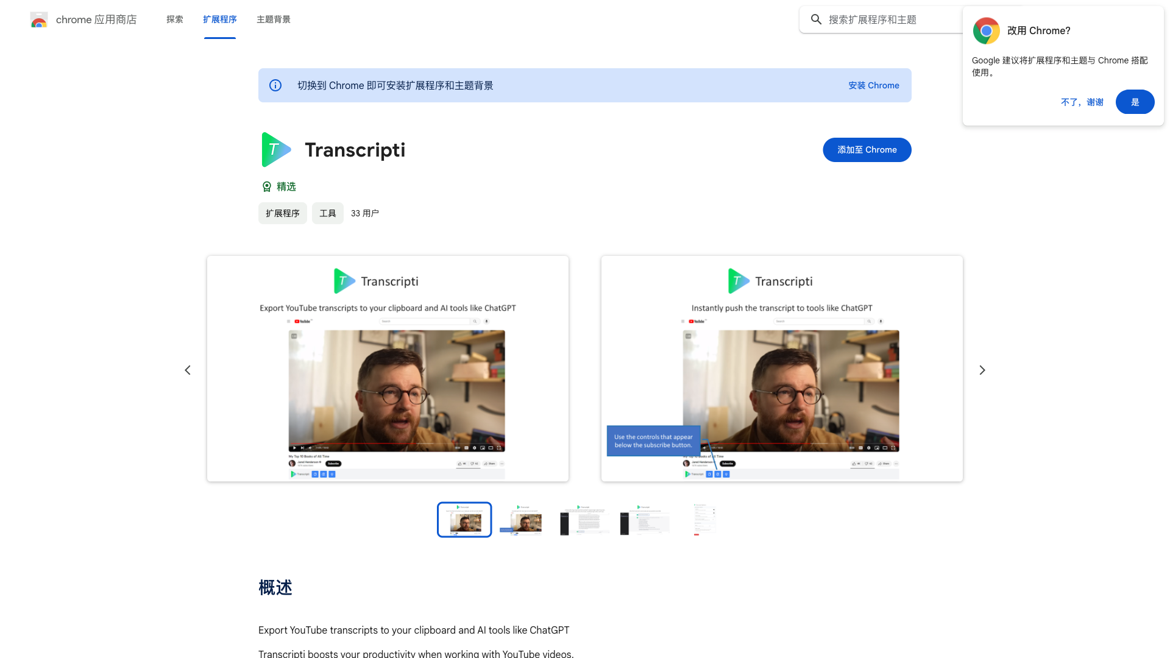The height and width of the screenshot is (658, 1170).
Task: Click the info icon in the blue banner
Action: click(x=275, y=85)
